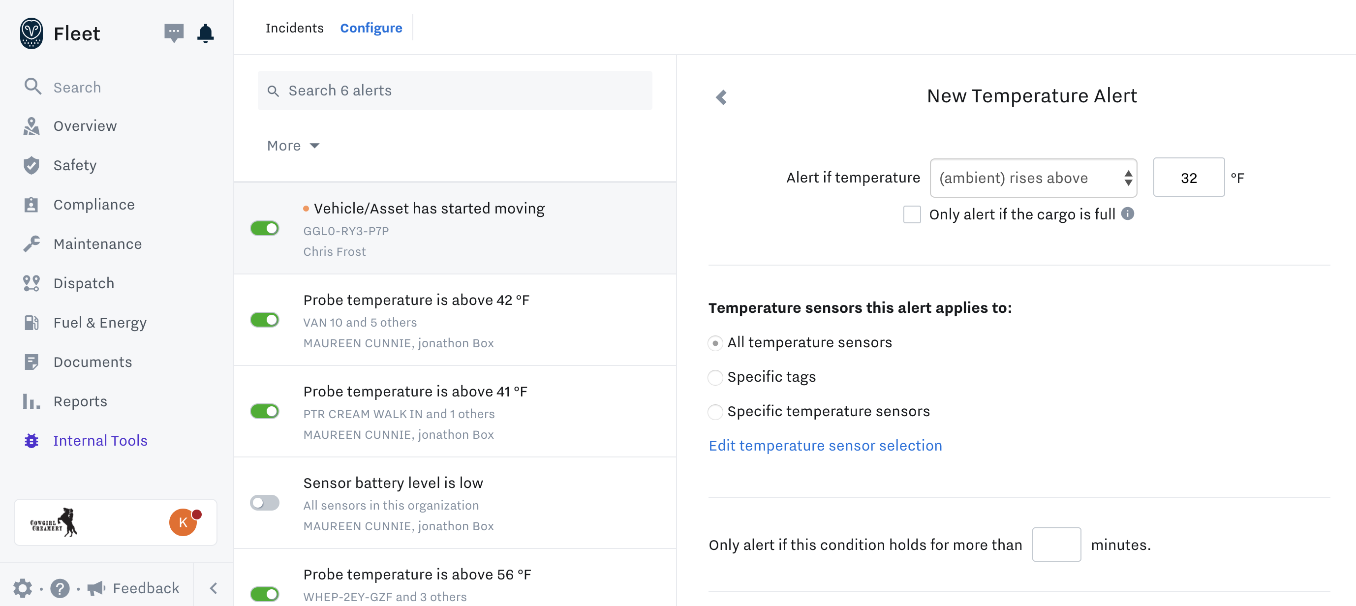Open the ambient rises above dropdown
Screen dimensions: 1356x606
(x=1033, y=178)
